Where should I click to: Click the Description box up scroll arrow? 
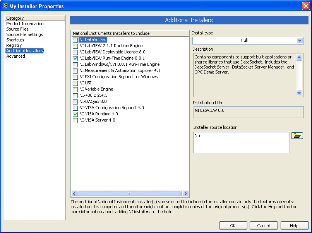(x=299, y=58)
